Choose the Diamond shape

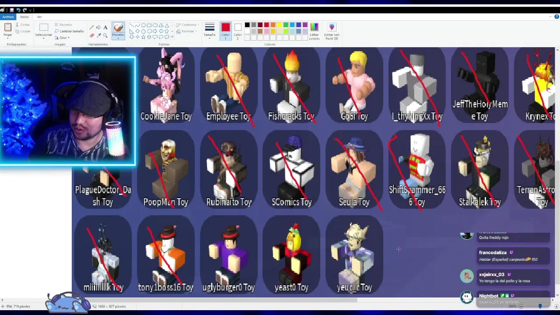[x=137, y=31]
